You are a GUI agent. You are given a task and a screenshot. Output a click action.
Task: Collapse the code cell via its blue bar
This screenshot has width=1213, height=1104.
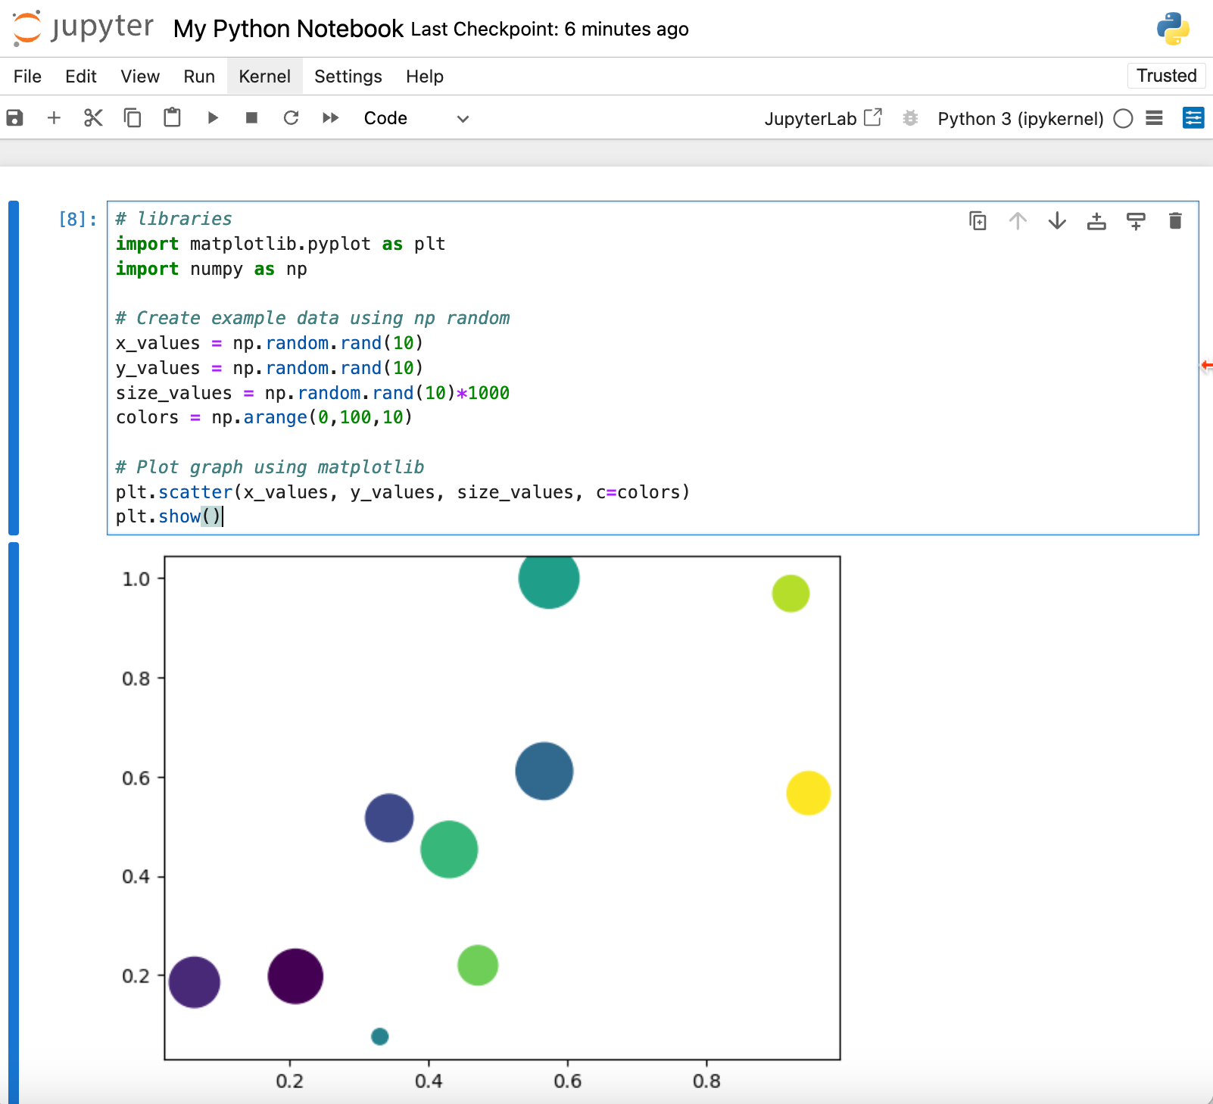tap(14, 368)
